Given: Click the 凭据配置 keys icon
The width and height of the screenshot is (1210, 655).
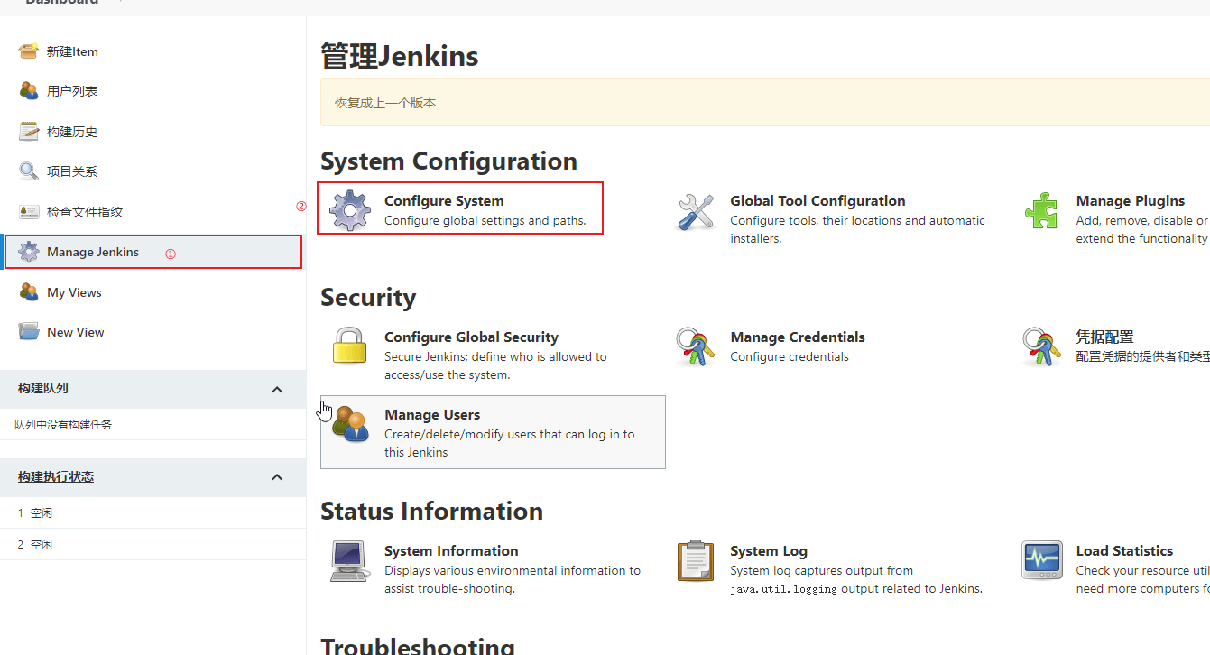Looking at the screenshot, I should point(1041,346).
